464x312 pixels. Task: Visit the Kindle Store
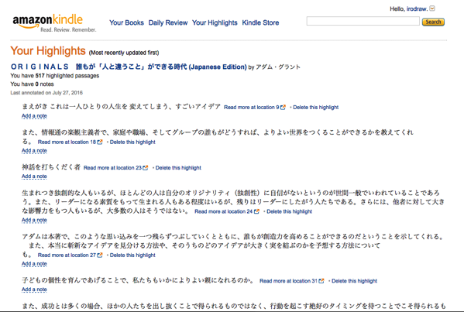click(x=260, y=22)
